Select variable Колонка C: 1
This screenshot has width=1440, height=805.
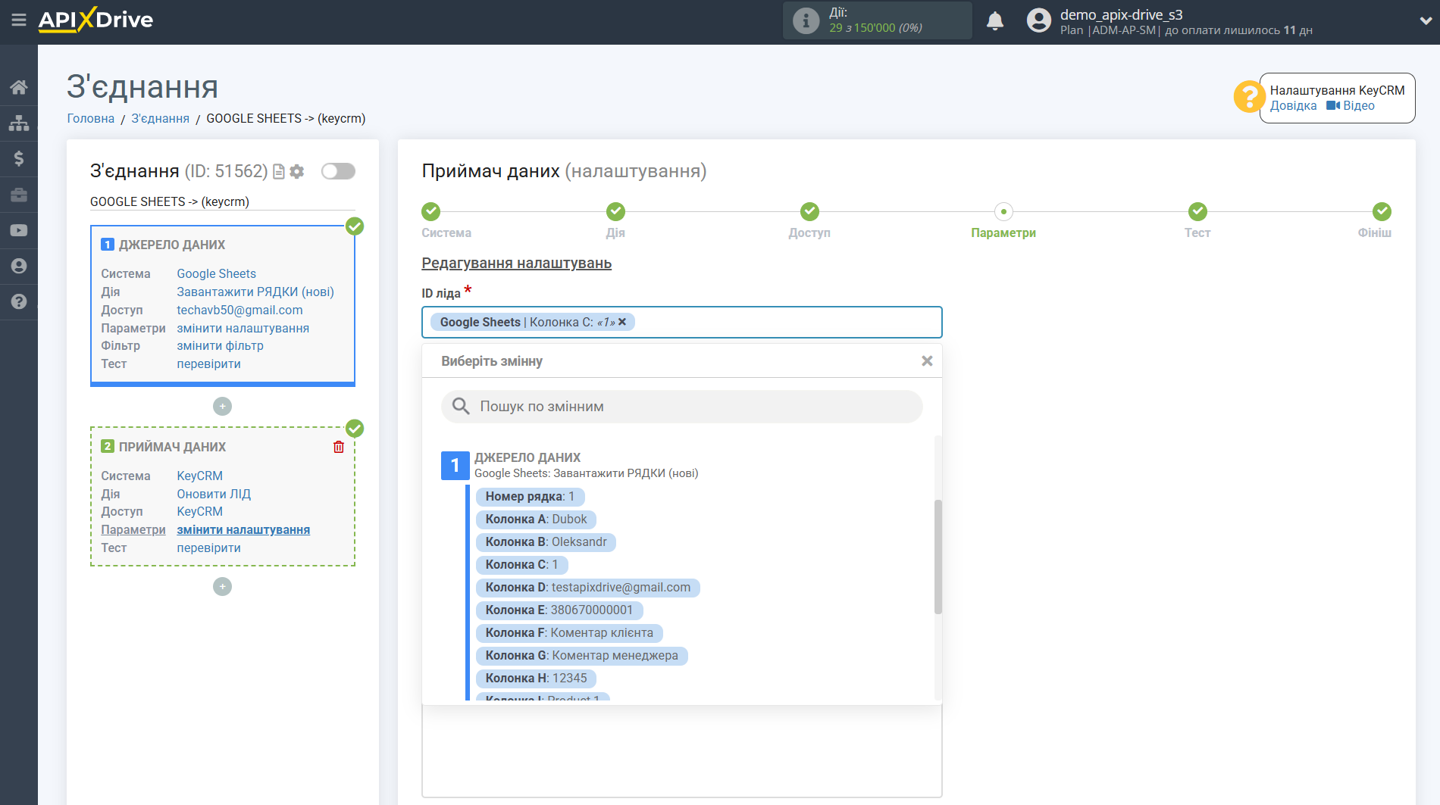pyautogui.click(x=521, y=565)
